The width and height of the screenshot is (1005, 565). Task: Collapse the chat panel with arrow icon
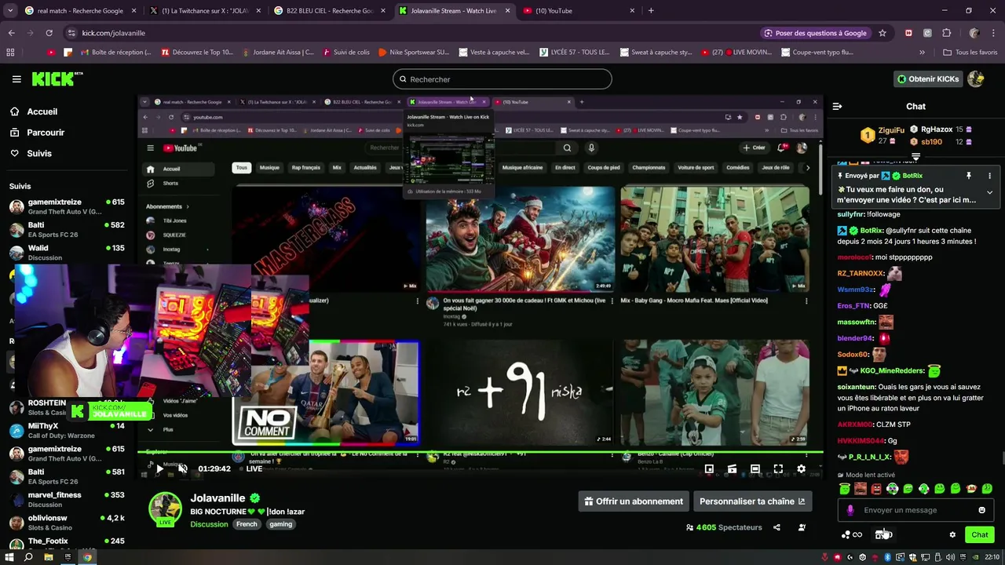click(x=837, y=106)
